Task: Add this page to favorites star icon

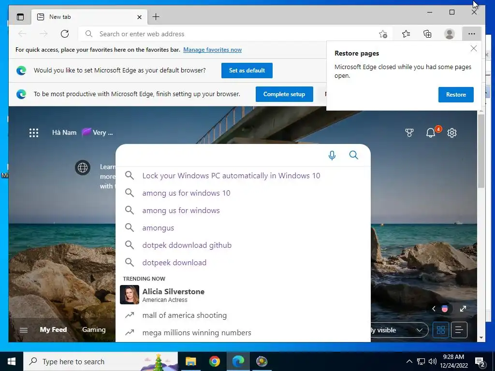Action: 383,34
